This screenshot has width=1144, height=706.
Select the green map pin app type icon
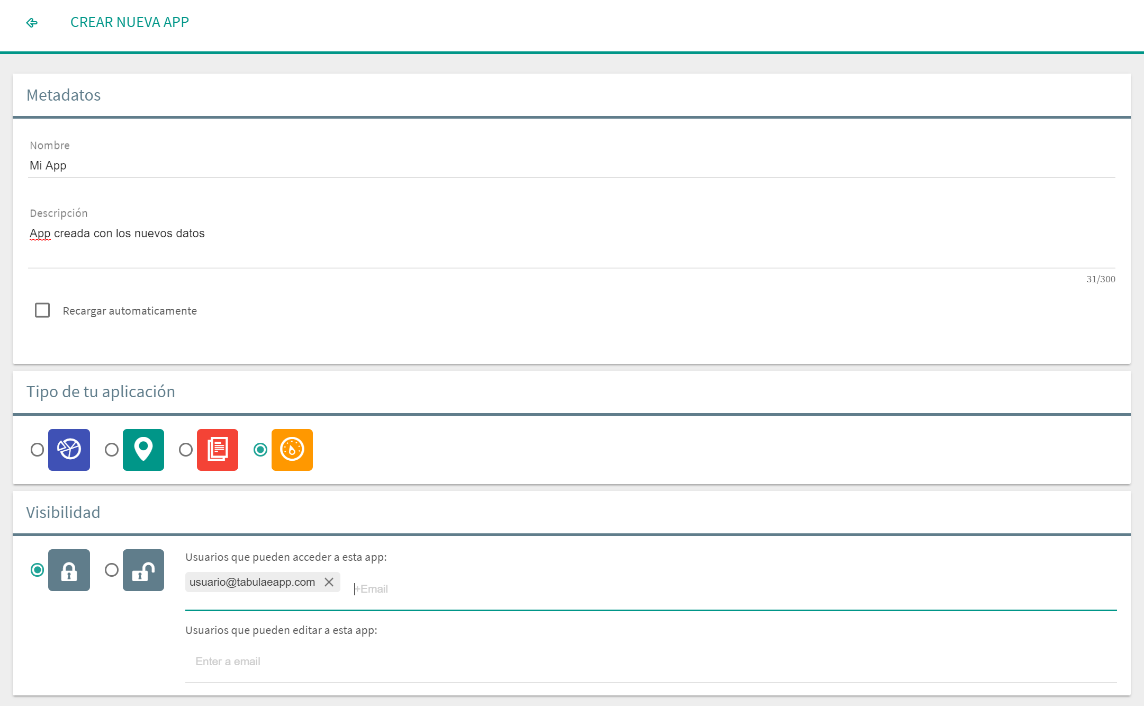(143, 450)
